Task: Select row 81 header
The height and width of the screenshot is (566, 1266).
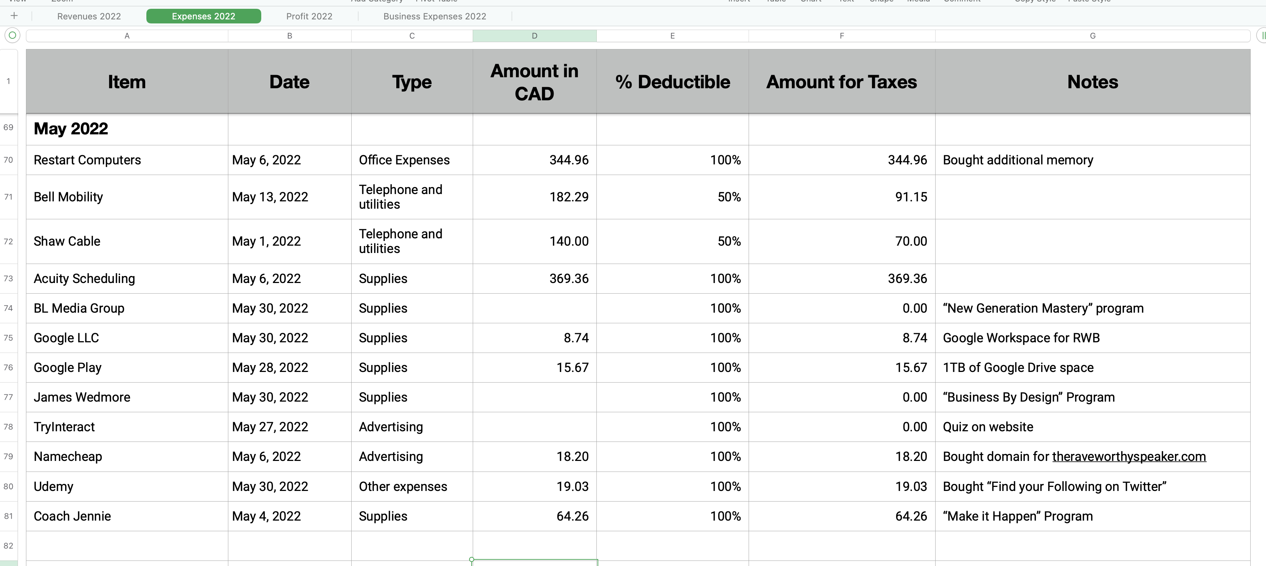Action: pyautogui.click(x=8, y=516)
